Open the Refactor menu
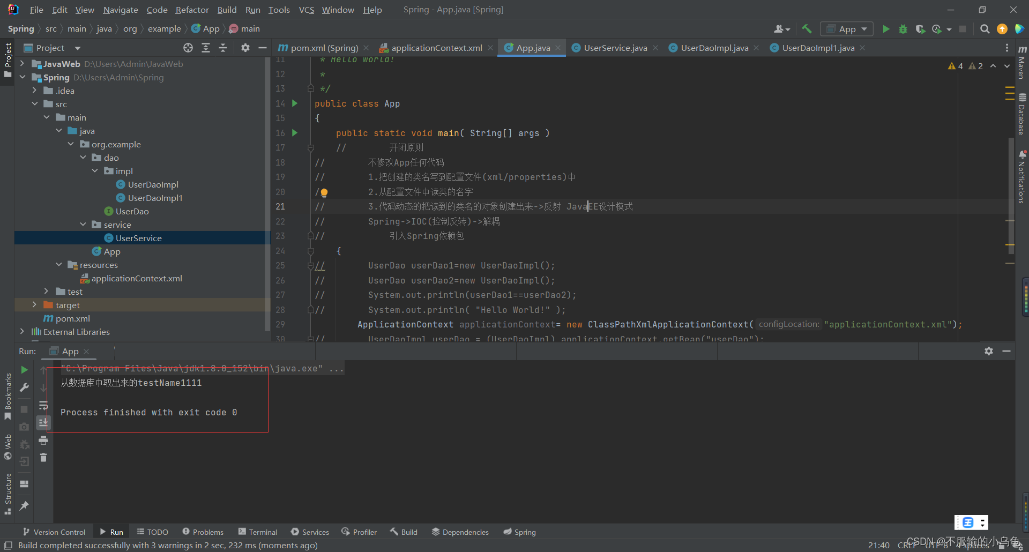 (192, 10)
